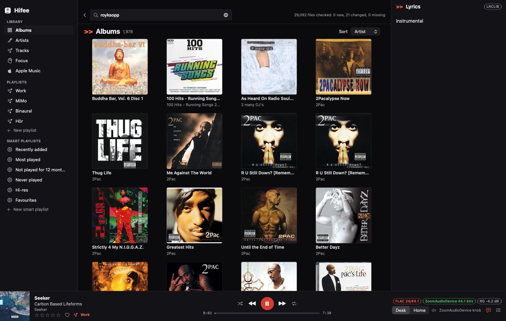Open the Thug Life album cover

(120, 141)
